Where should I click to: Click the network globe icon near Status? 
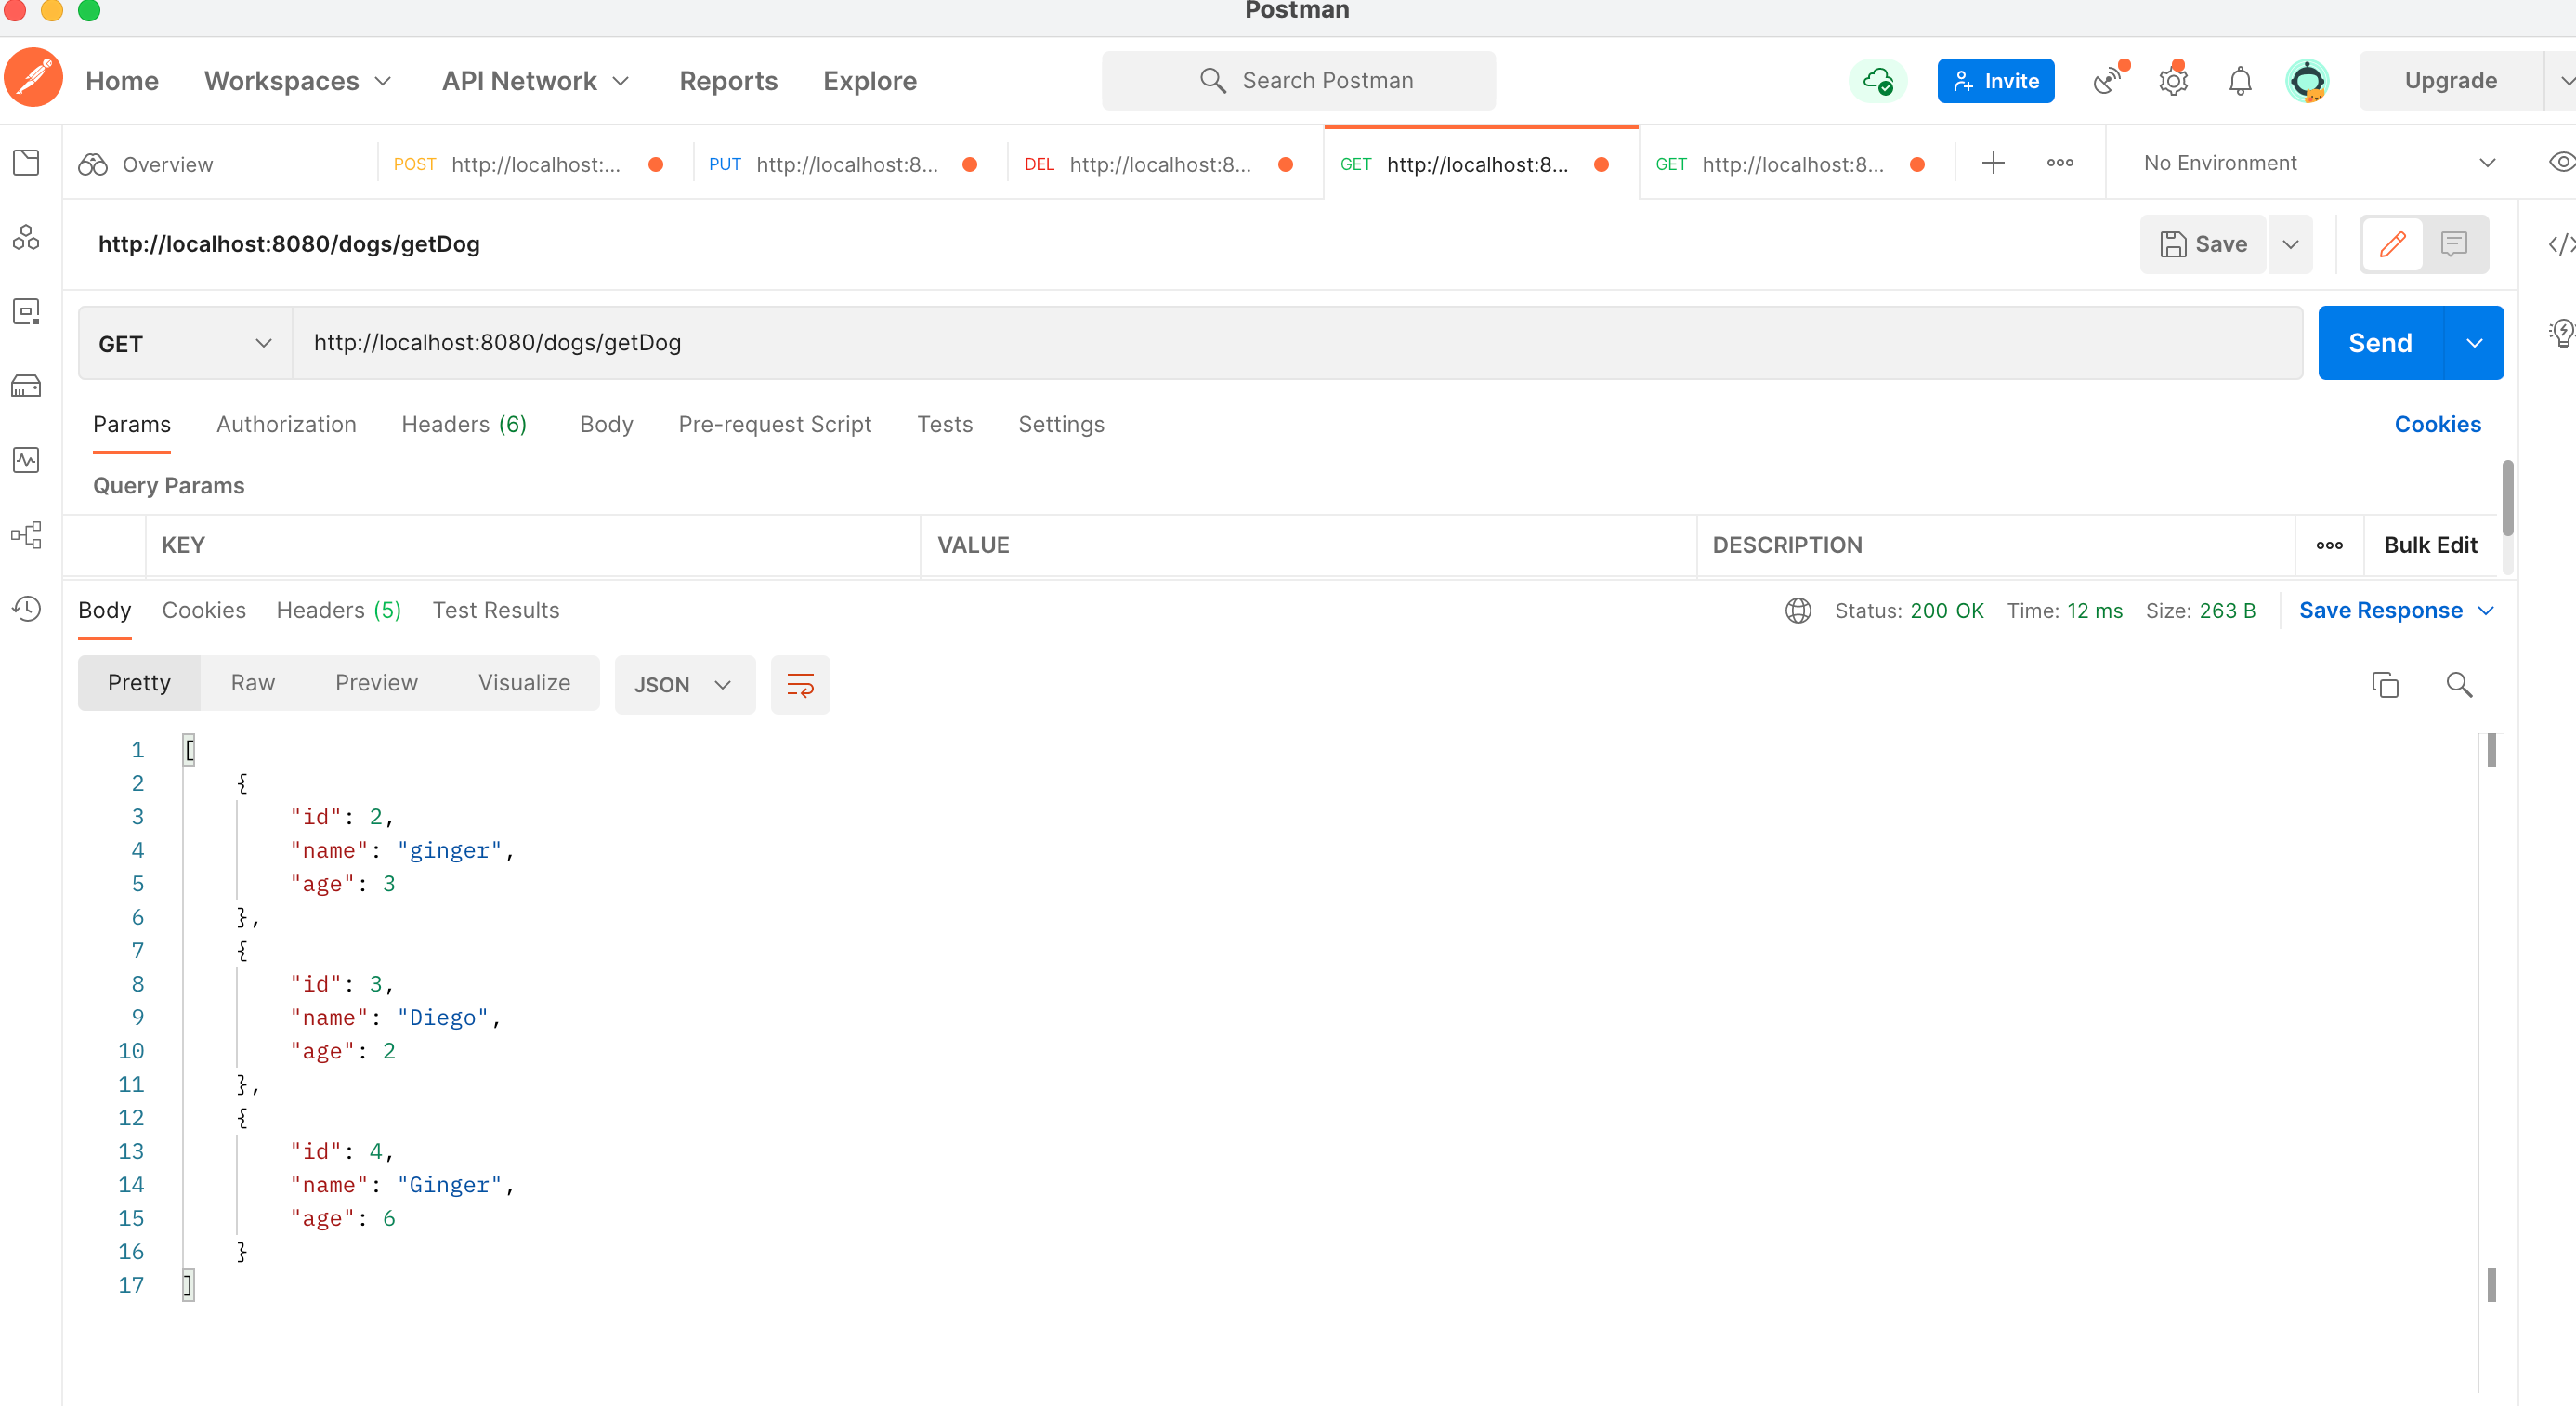1798,610
